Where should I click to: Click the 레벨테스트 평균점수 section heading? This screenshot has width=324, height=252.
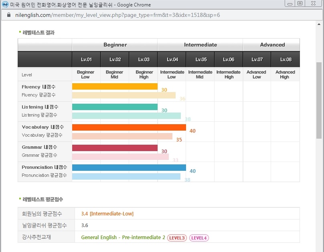point(43,199)
